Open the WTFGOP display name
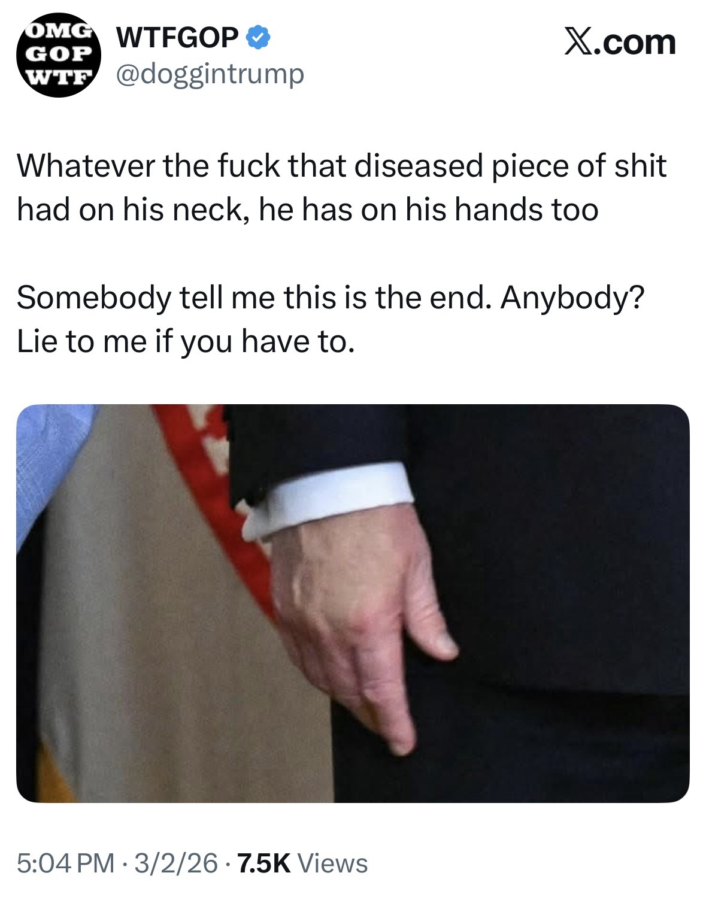The height and width of the screenshot is (900, 706). (x=178, y=39)
